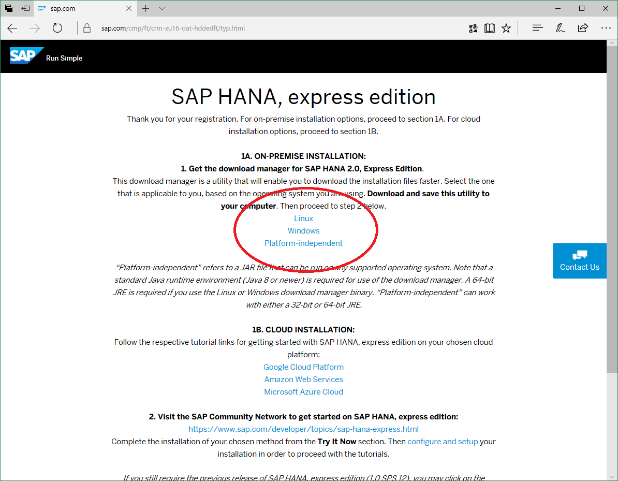Click the lock site info icon

click(x=87, y=28)
